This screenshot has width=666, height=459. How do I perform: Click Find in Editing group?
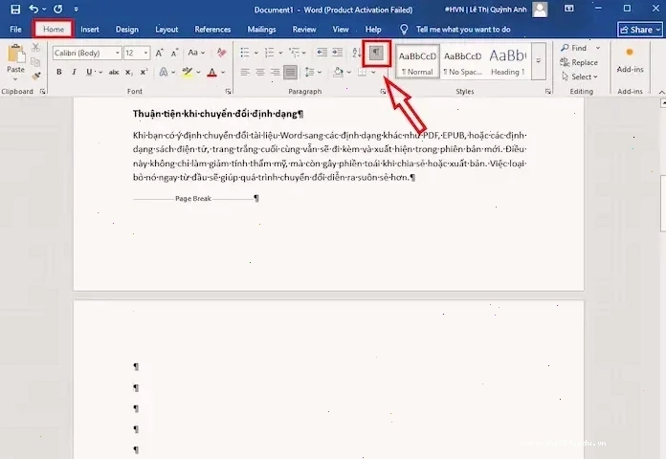(574, 48)
